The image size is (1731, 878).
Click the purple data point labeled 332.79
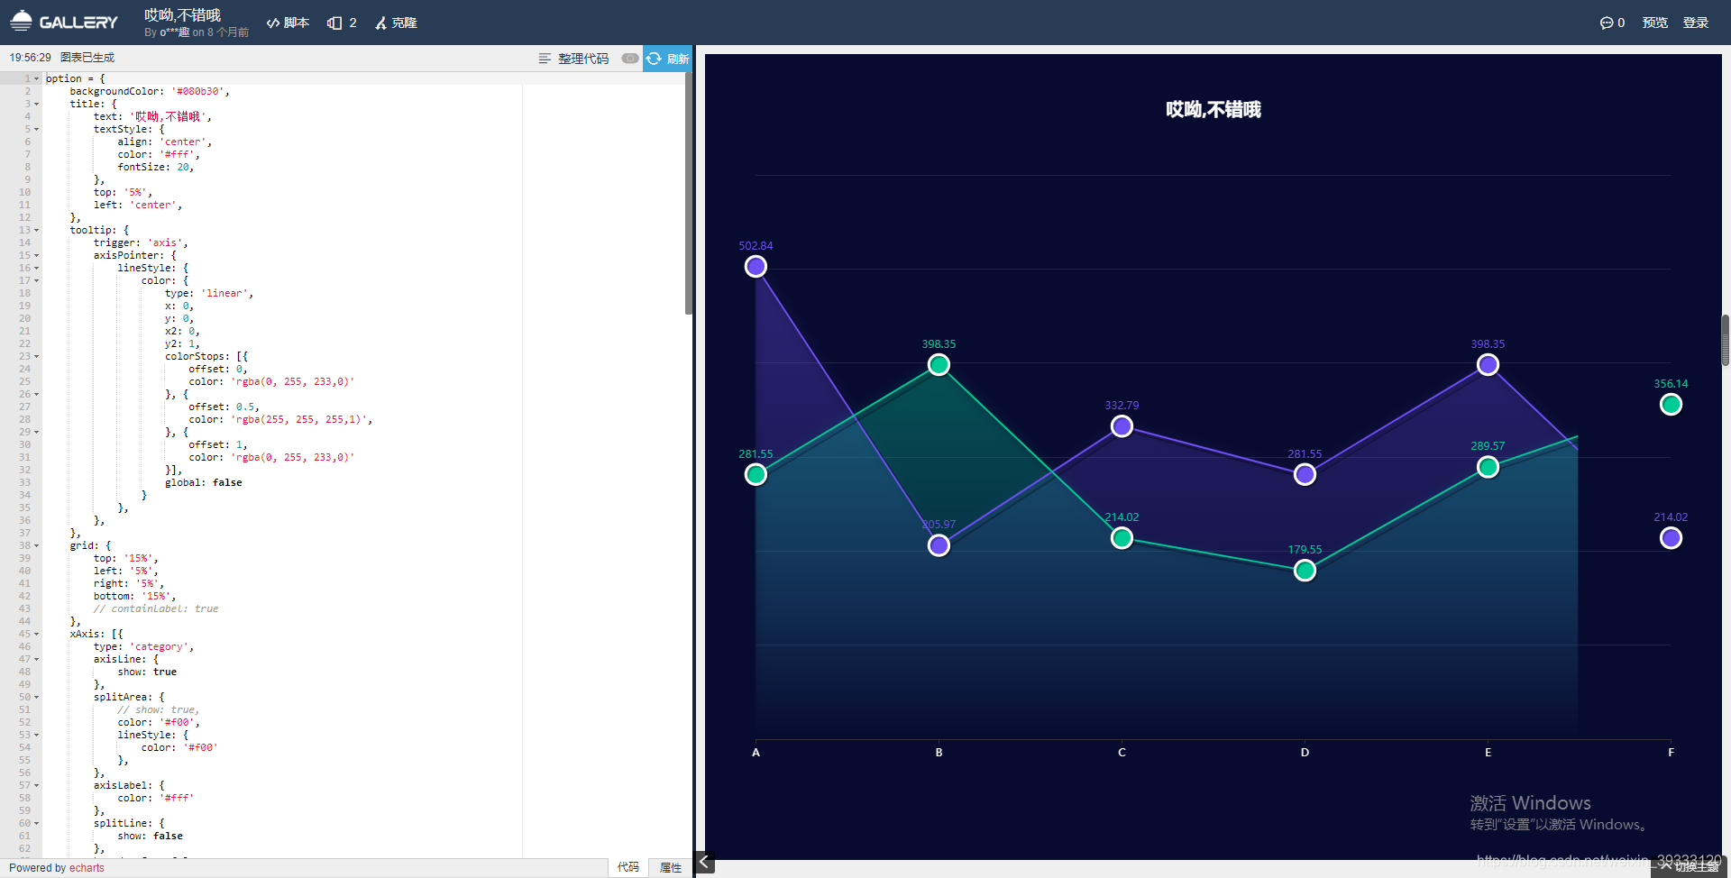pos(1122,426)
